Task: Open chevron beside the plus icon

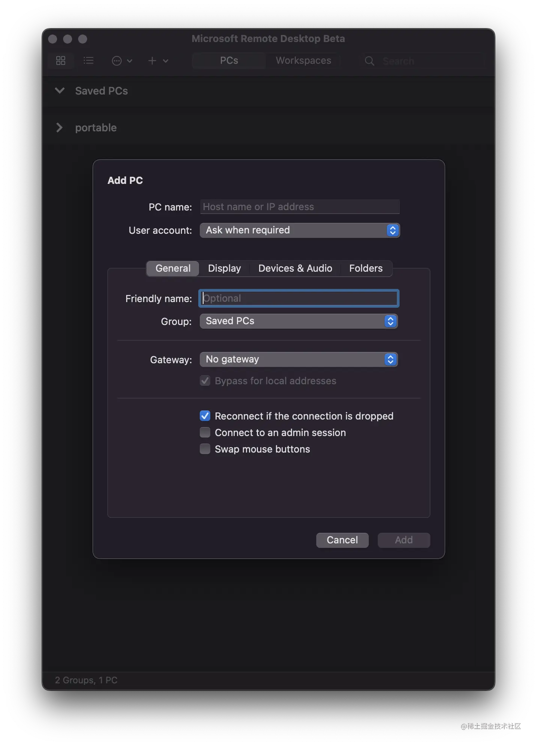Action: pyautogui.click(x=166, y=61)
